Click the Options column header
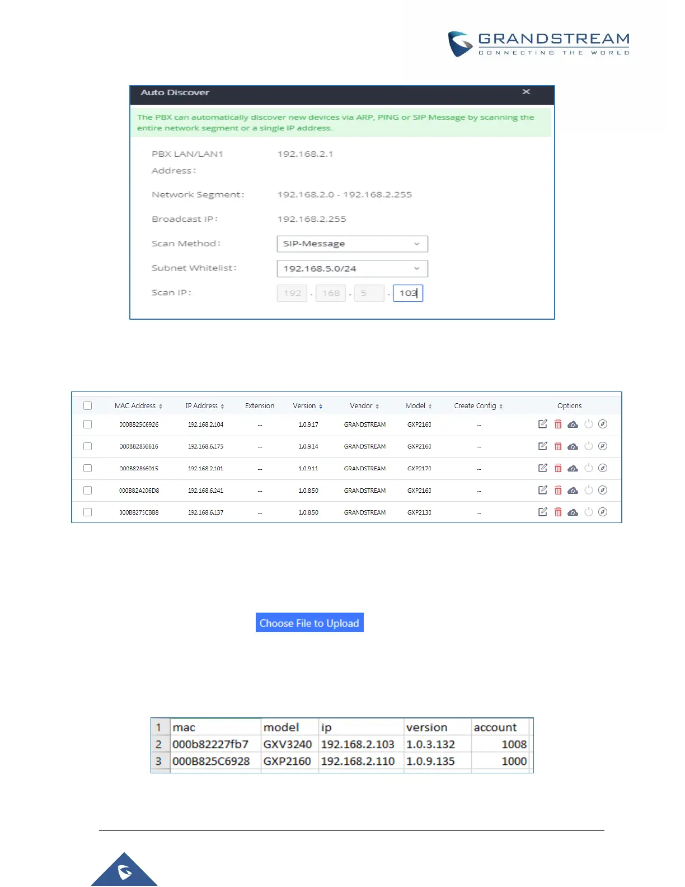This screenshot has width=685, height=887. pyautogui.click(x=569, y=405)
